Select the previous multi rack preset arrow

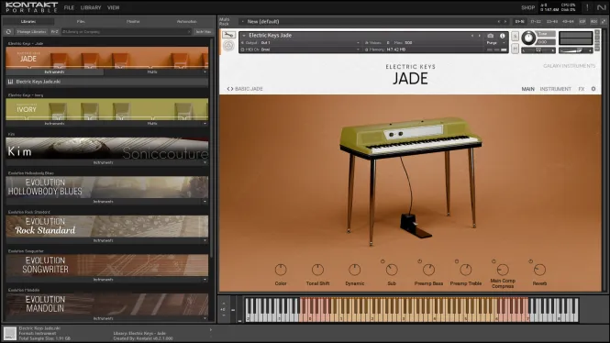coord(499,21)
